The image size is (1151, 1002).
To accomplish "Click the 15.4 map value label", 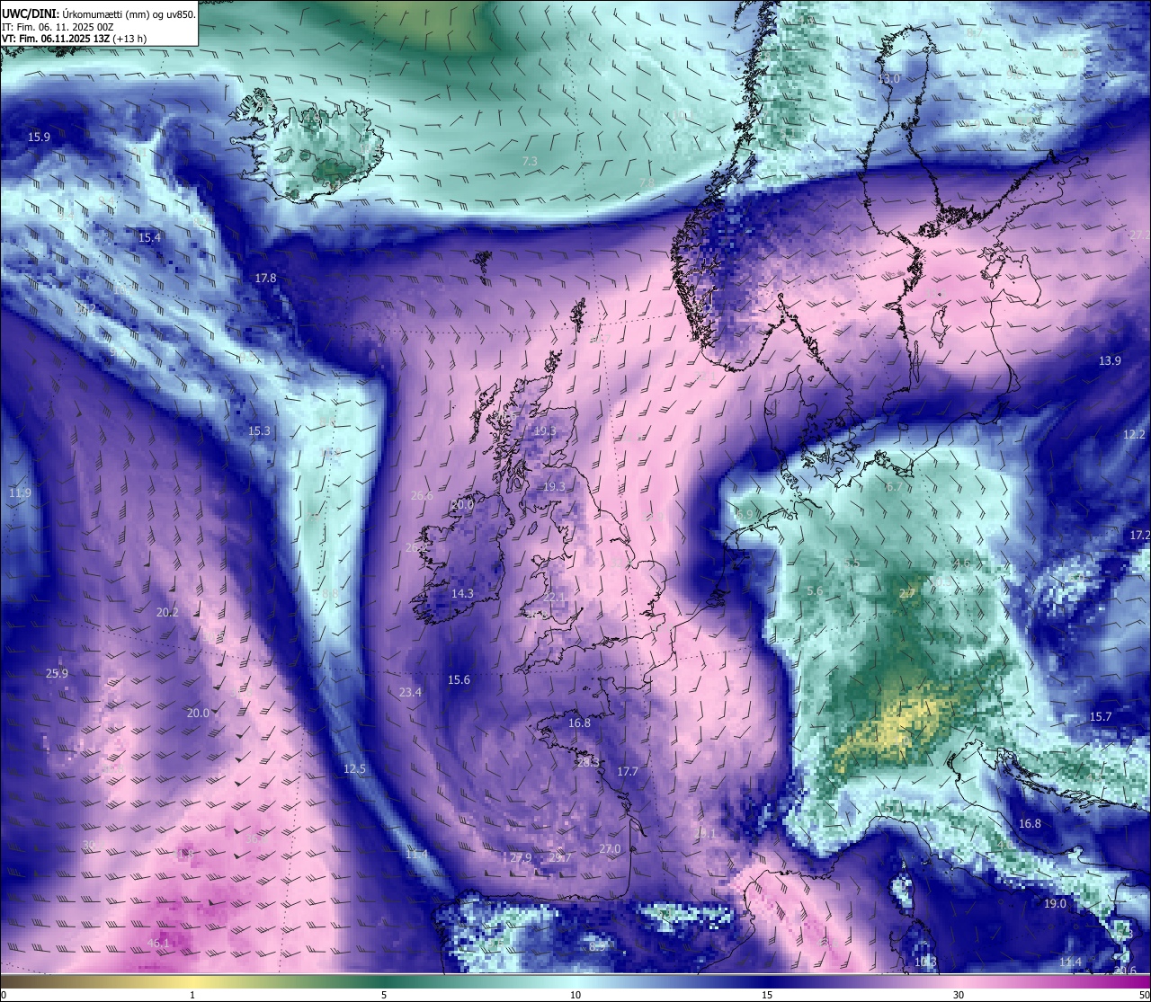I will 149,238.
